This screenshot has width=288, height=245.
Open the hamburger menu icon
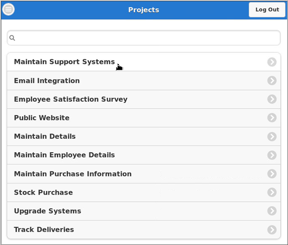(x=9, y=10)
